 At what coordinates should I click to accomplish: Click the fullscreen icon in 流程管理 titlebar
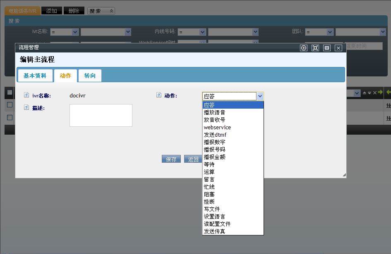[315, 48]
